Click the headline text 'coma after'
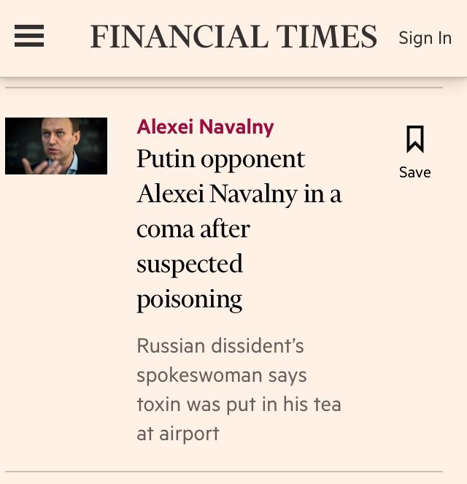The height and width of the screenshot is (484, 467). (x=193, y=229)
